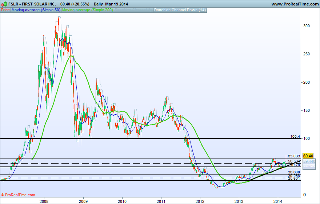Click the 2008 time axis label

coord(44,201)
